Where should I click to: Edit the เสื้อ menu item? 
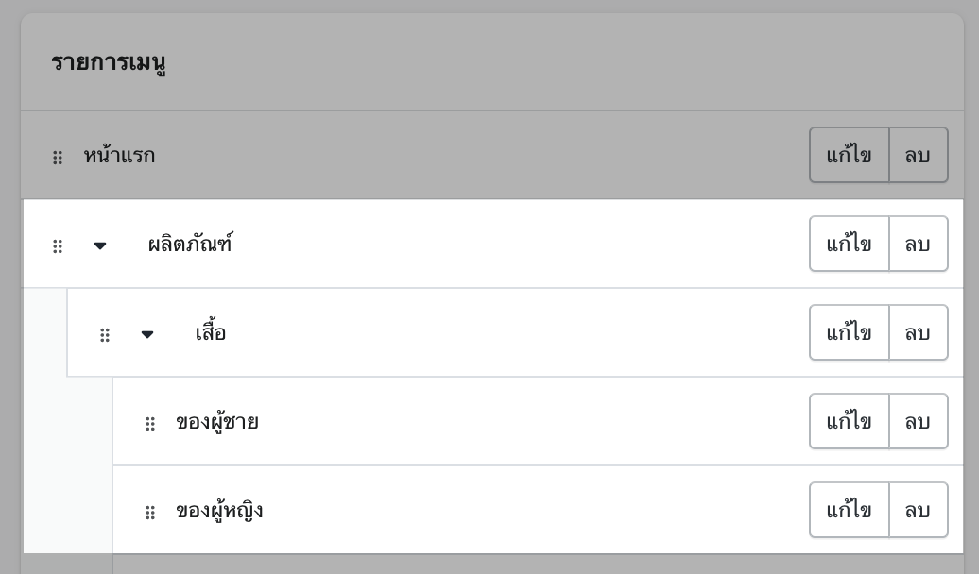(x=849, y=332)
